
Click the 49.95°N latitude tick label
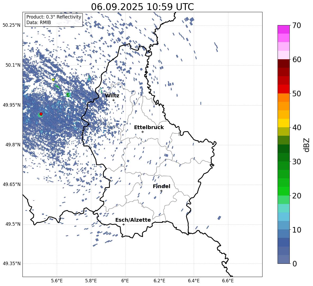12,105
